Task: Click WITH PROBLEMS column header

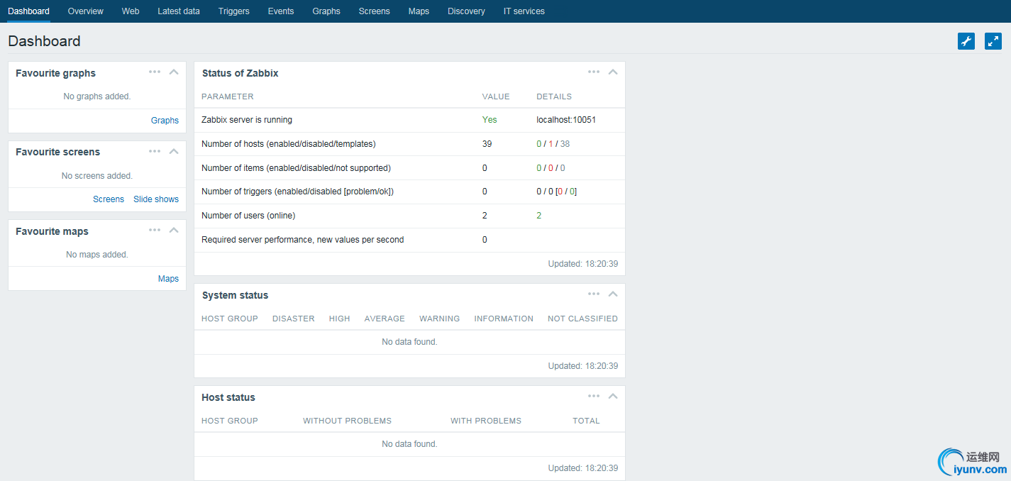Action: click(x=486, y=421)
